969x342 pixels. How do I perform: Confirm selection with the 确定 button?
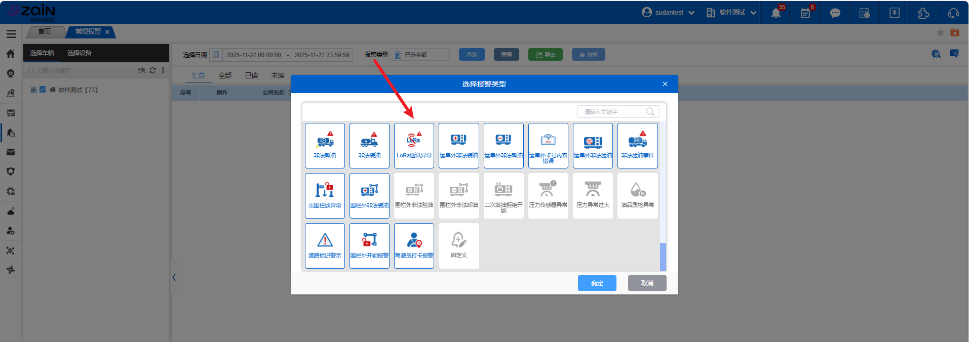pyautogui.click(x=597, y=283)
